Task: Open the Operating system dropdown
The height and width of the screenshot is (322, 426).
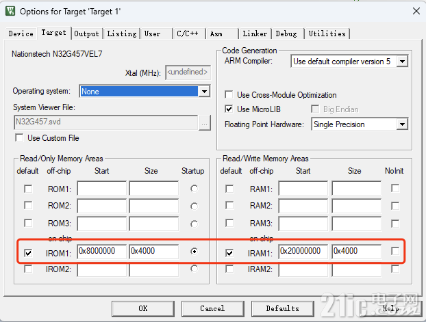Action: coord(204,92)
